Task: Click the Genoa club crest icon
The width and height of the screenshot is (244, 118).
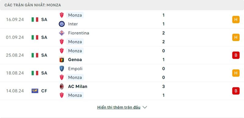Action: point(62,60)
